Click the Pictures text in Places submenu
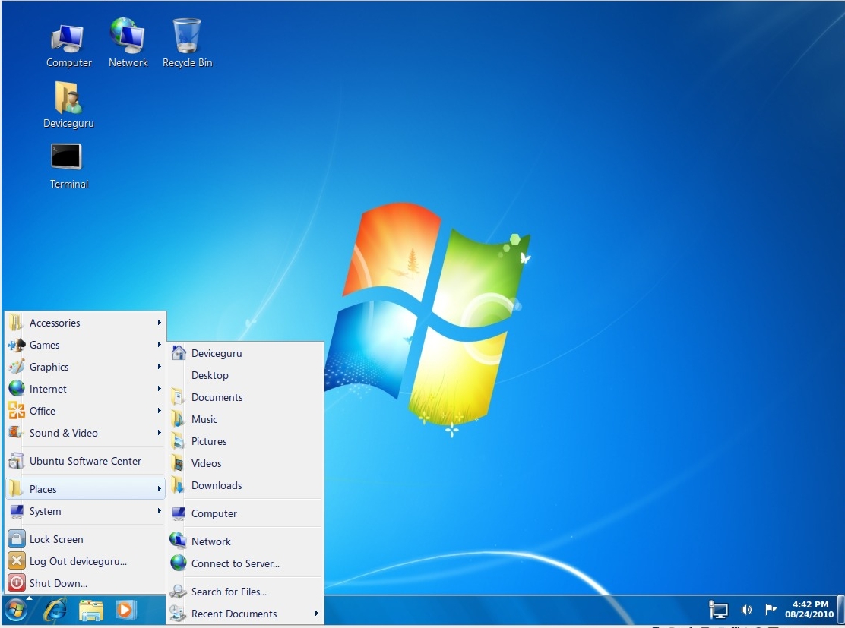The image size is (845, 628). pos(208,441)
